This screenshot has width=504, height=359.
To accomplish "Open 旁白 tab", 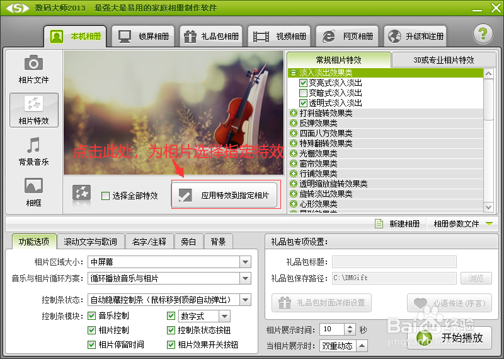I will coord(188,242).
